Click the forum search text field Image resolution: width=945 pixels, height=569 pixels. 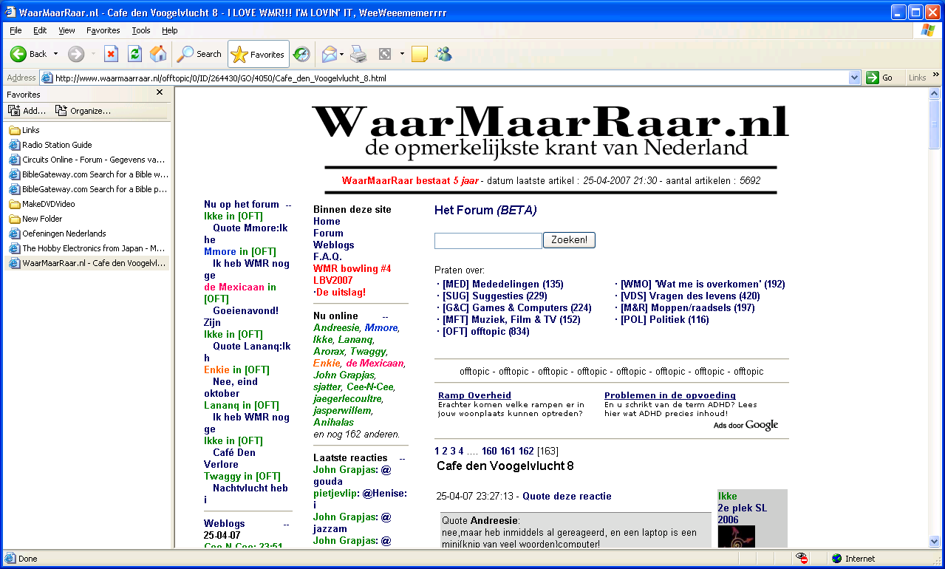coord(488,241)
